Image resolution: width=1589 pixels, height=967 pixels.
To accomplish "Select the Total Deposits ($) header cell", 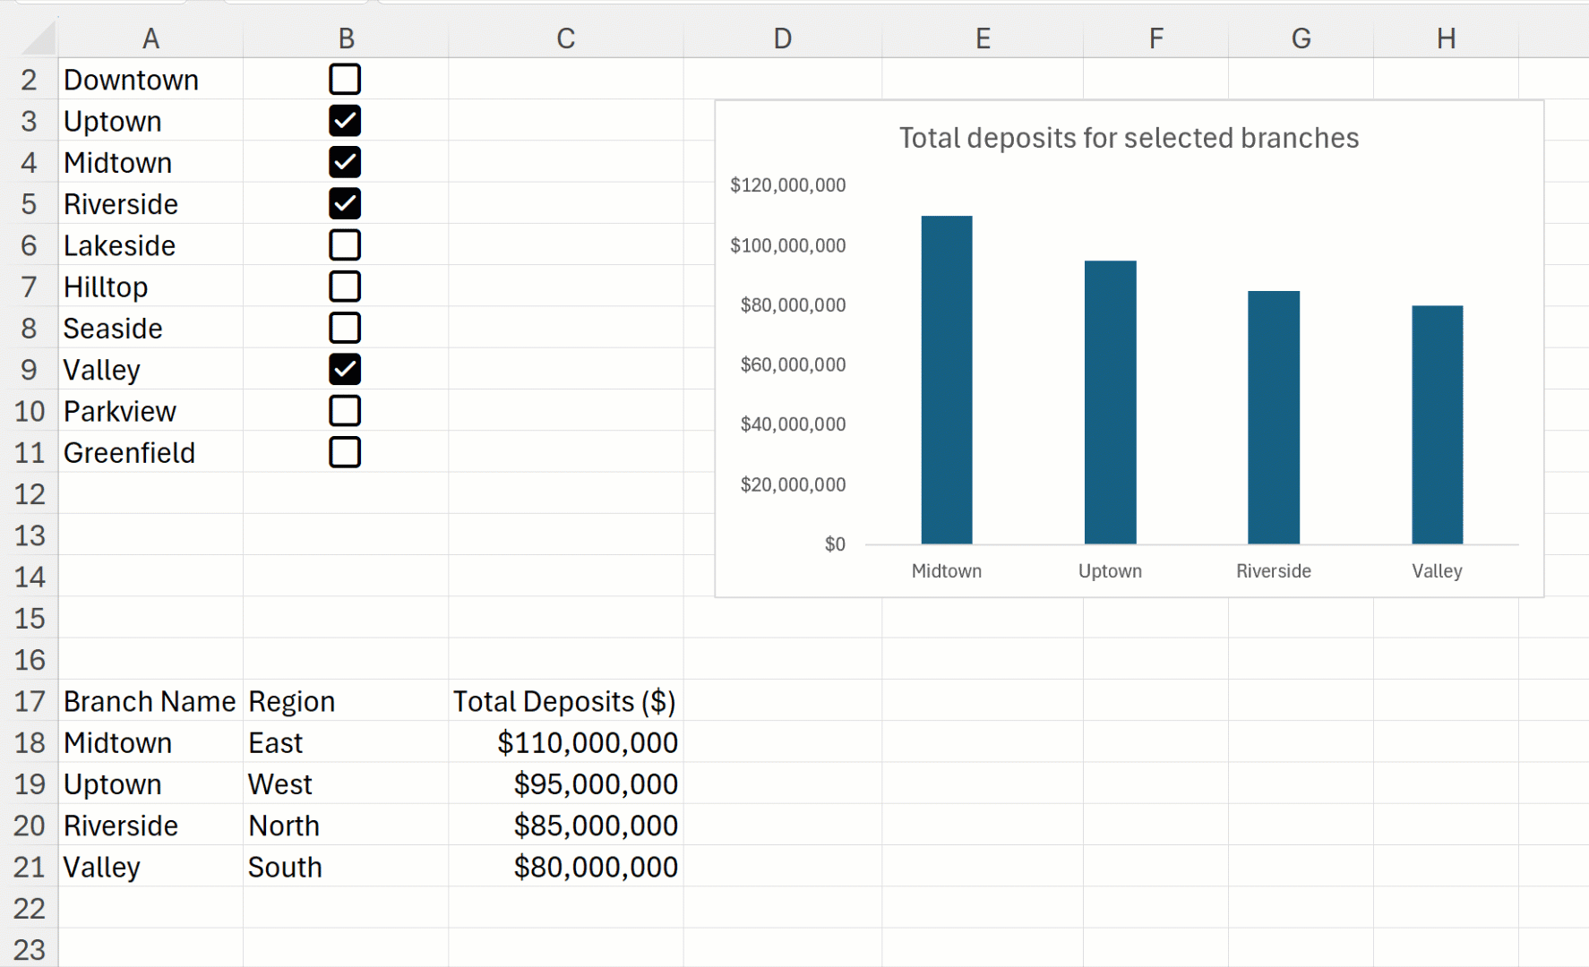I will pos(564,701).
